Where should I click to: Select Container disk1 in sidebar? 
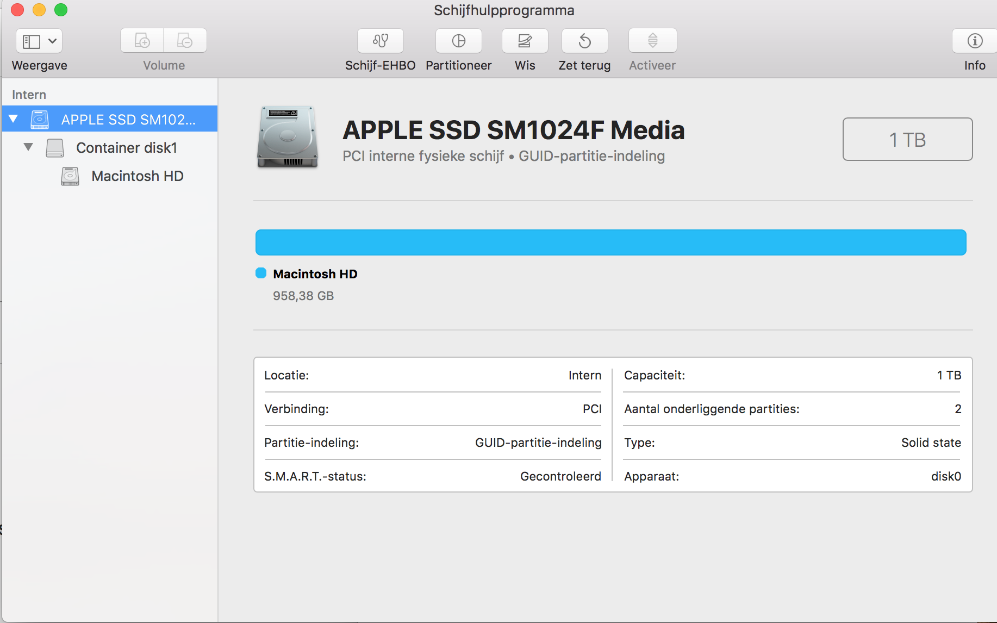click(126, 148)
